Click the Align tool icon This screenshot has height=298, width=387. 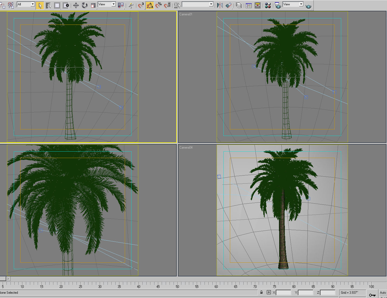pyautogui.click(x=229, y=5)
